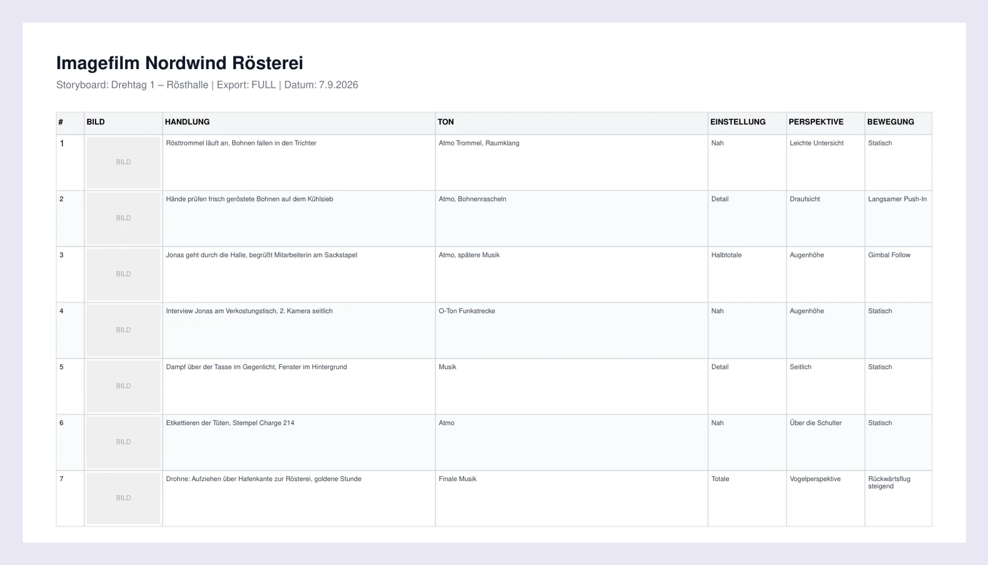Select cell 'Hände prüfen frisch geröstete Bohnen auf dem Kühlsieb'
988x565 pixels.
[x=299, y=218]
